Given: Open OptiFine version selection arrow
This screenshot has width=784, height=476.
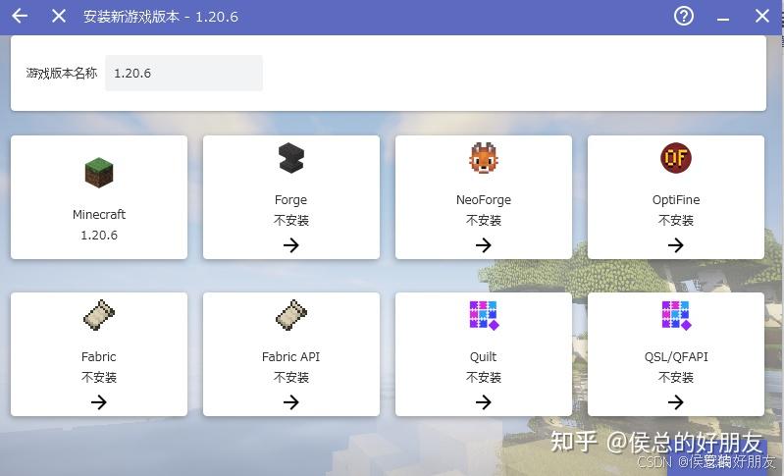Looking at the screenshot, I should pos(675,245).
